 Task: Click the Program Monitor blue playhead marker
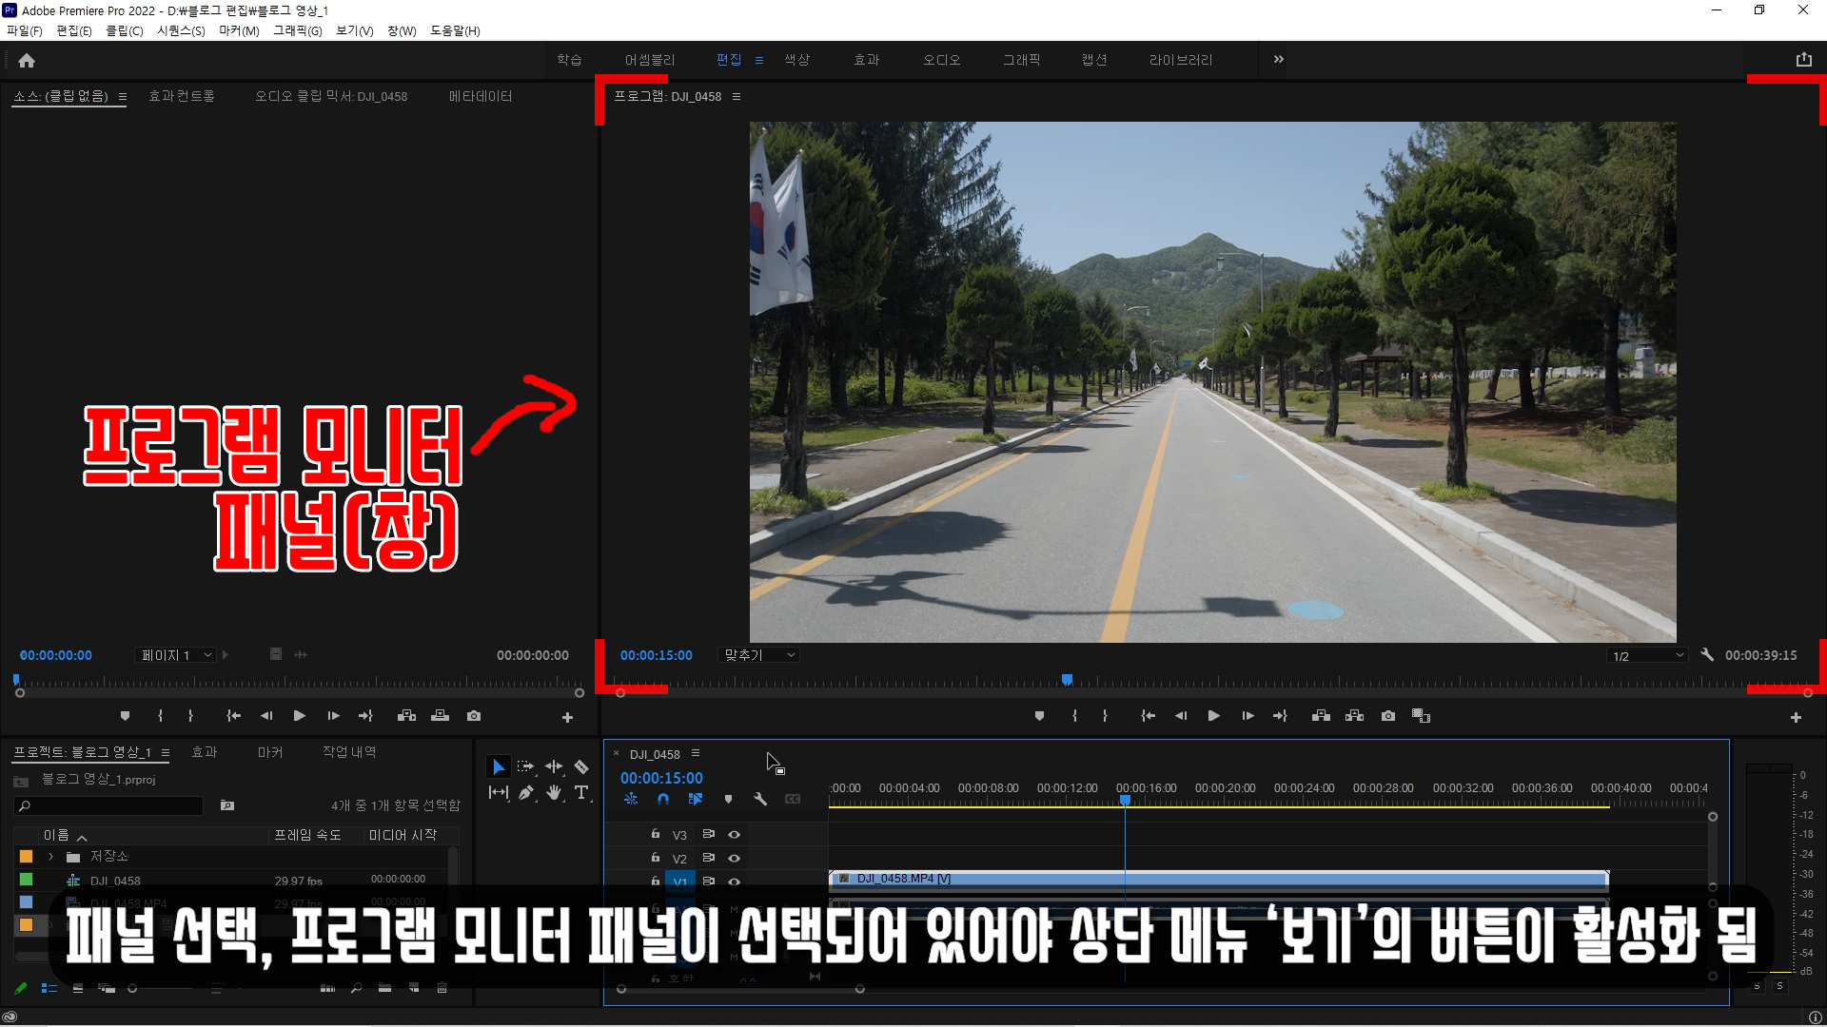1067,679
